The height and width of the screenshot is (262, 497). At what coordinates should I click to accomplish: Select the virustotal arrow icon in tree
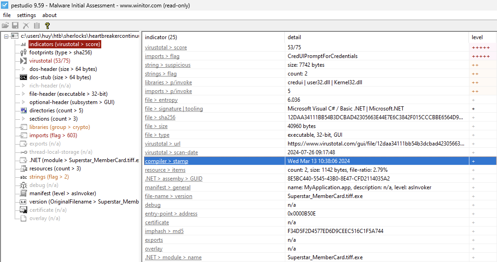coord(23,61)
